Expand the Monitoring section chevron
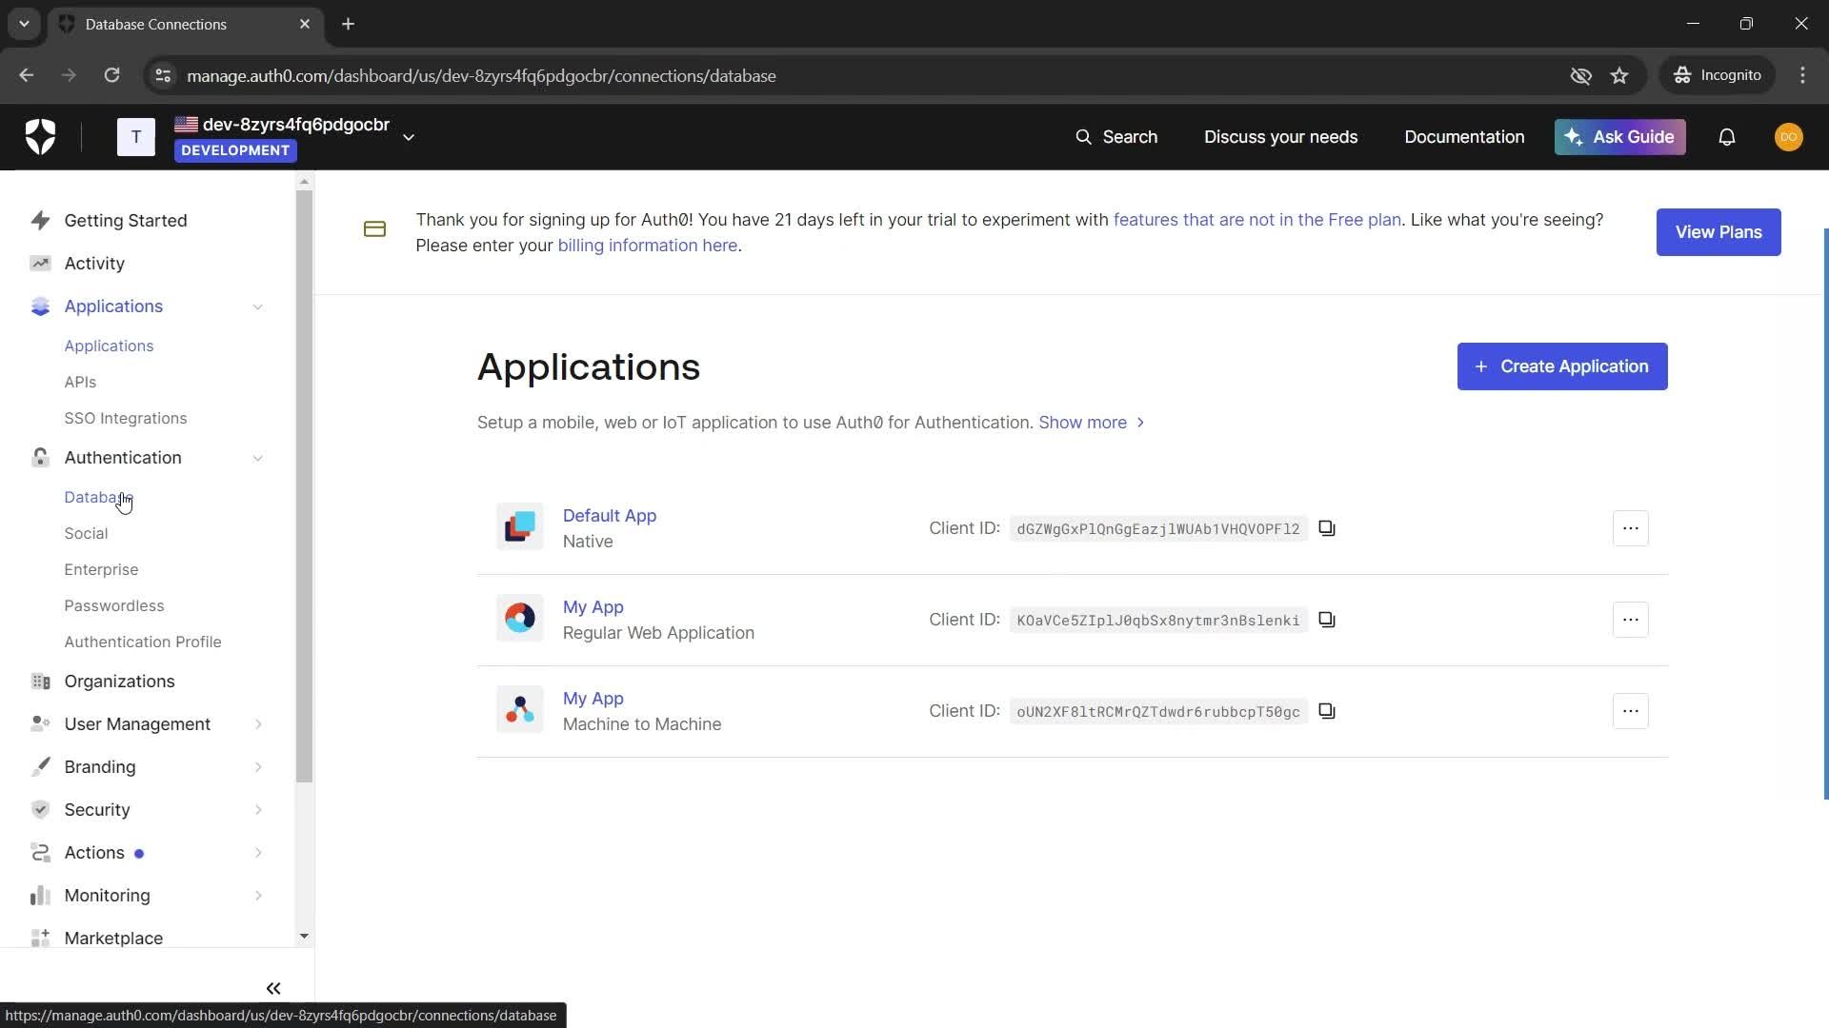Screen dimensions: 1829x1028 point(258,896)
